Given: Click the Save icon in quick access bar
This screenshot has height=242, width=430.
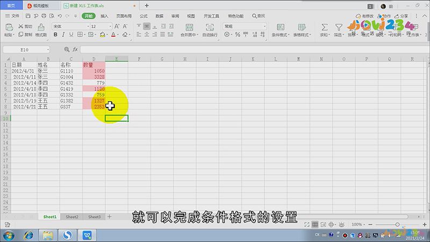Looking at the screenshot, I should point(28,16).
